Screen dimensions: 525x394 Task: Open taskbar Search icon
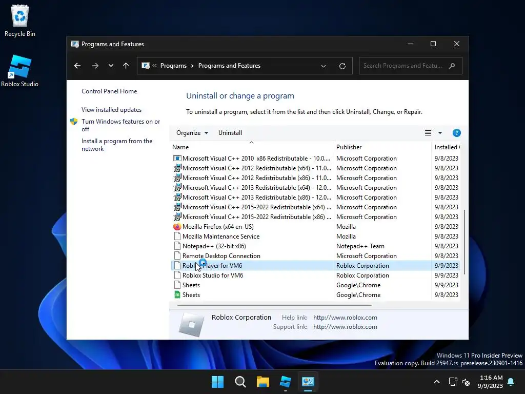click(x=240, y=382)
